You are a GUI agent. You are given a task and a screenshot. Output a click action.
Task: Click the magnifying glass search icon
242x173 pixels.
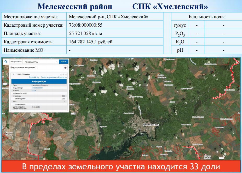[6, 62]
